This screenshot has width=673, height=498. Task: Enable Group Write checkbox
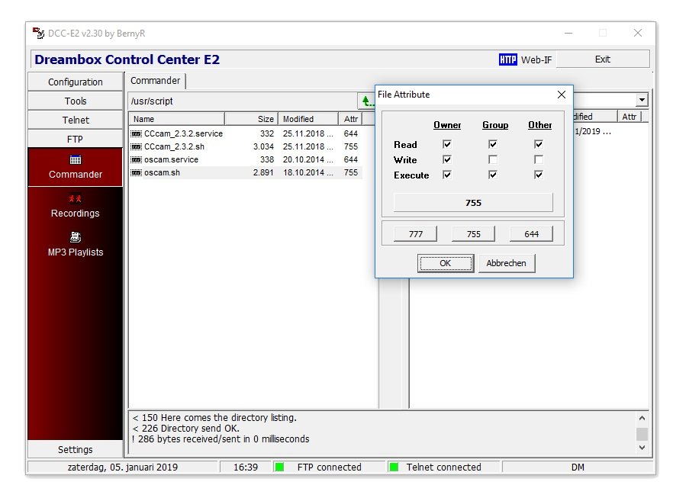pyautogui.click(x=493, y=159)
